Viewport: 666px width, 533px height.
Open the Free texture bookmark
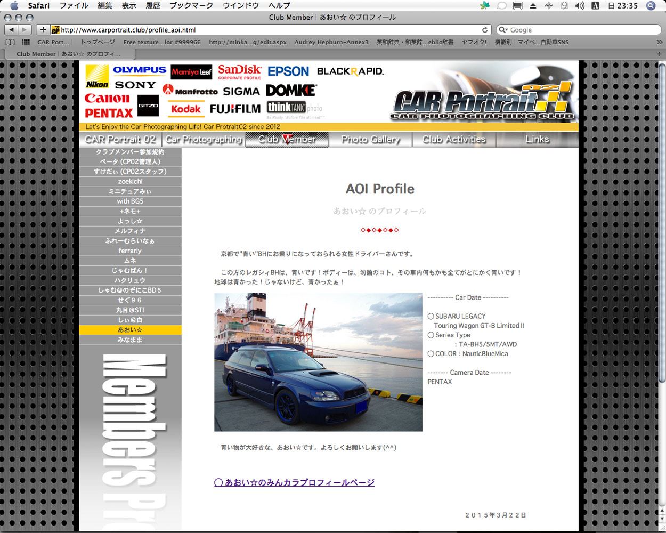pos(162,42)
